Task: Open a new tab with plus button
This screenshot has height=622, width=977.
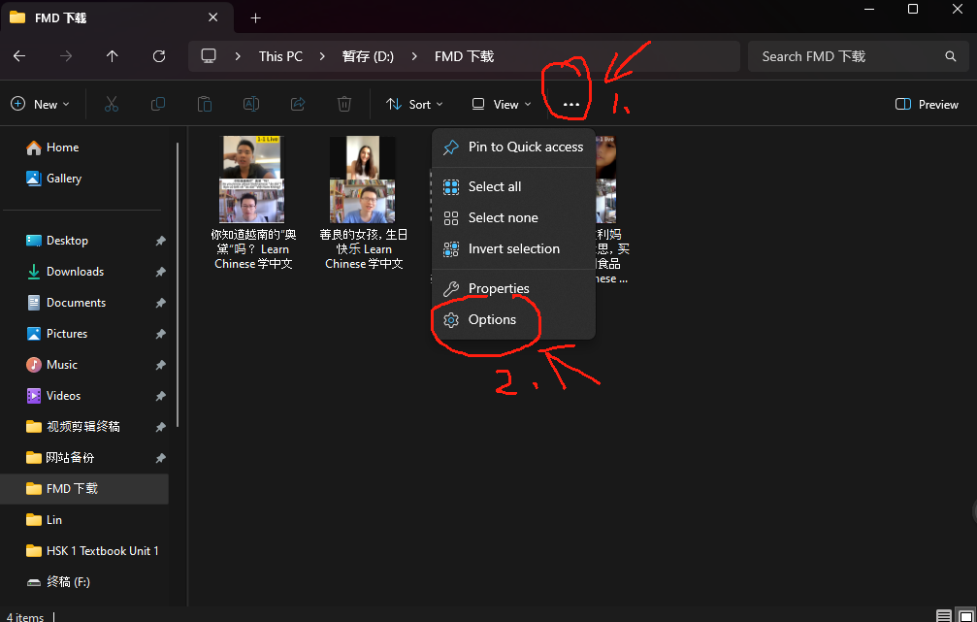Action: pyautogui.click(x=255, y=18)
